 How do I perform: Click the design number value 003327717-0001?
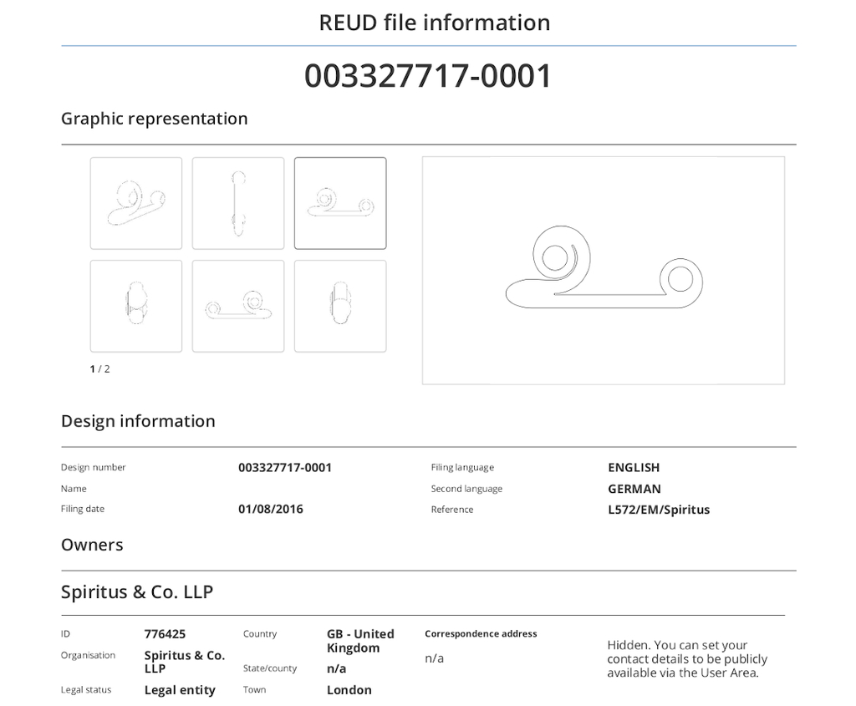point(285,467)
